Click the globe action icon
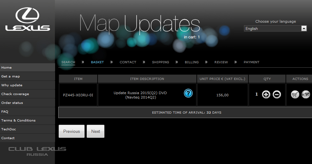This screenshot has height=164, width=312. click(x=306, y=94)
